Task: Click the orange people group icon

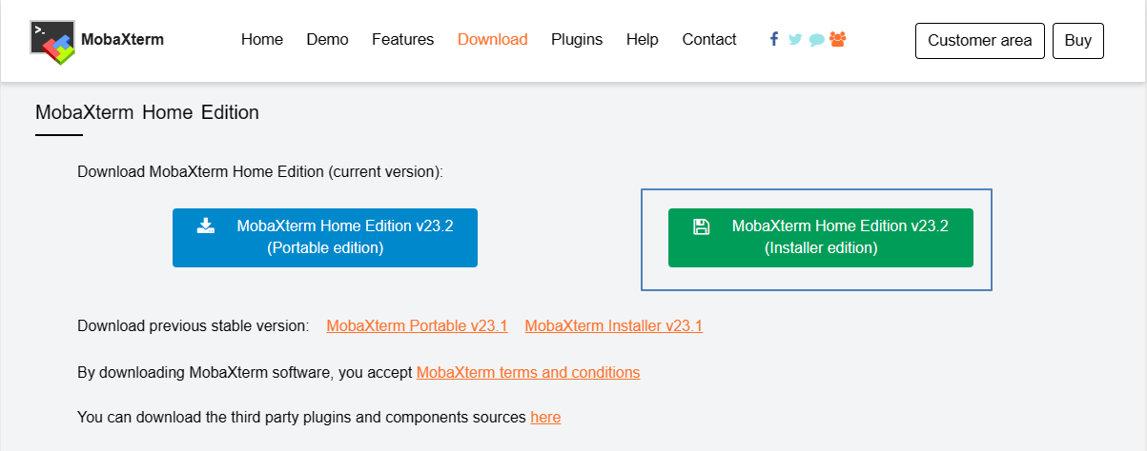Action: [837, 39]
